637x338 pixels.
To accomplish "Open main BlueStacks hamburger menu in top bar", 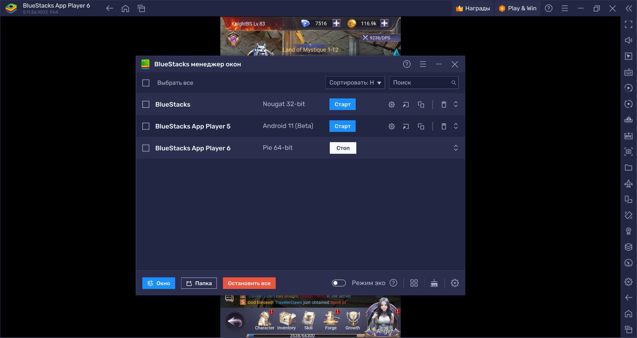I will coord(565,9).
